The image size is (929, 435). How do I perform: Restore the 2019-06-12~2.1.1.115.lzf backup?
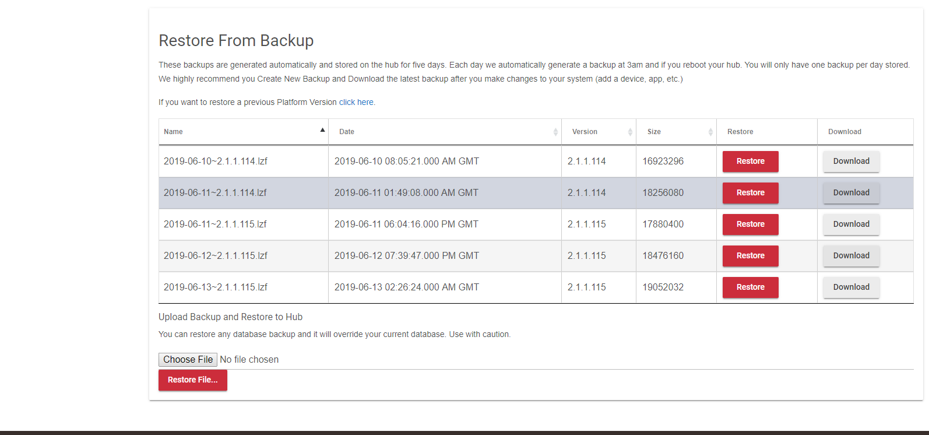pos(750,256)
